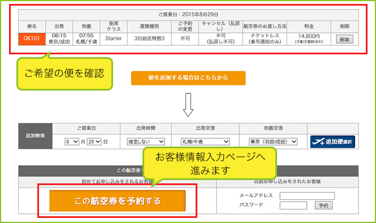376x223 pixels.
Task: Click the price cell 14,800円
Action: pos(309,39)
